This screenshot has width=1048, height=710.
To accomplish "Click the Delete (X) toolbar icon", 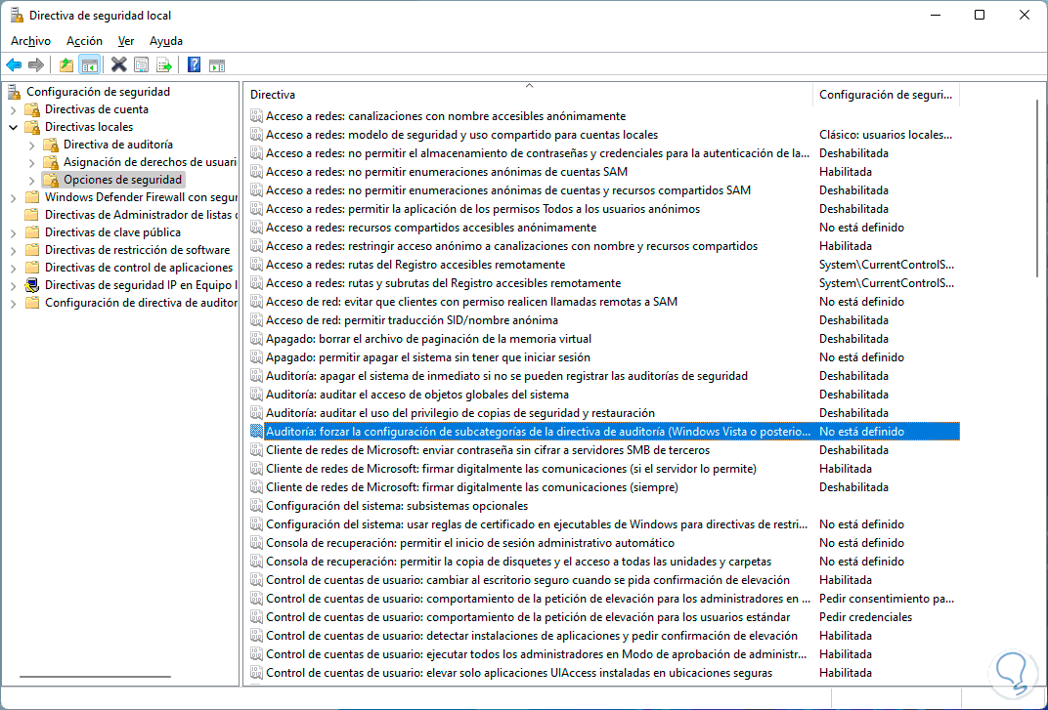I will click(119, 64).
